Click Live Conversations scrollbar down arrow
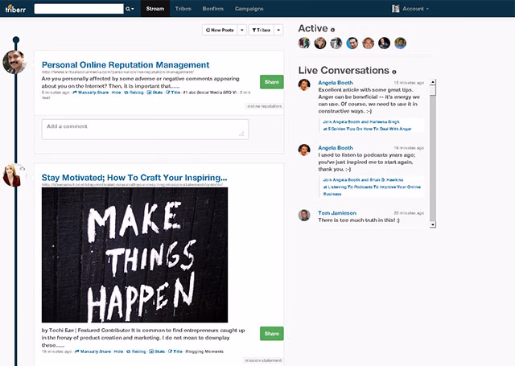The width and height of the screenshot is (515, 366). [433, 224]
